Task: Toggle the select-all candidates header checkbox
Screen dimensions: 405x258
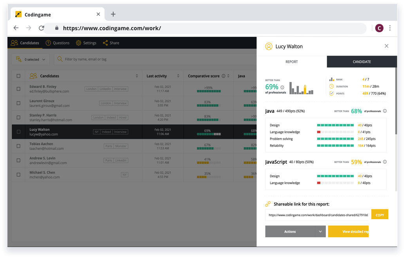Action: pyautogui.click(x=18, y=76)
